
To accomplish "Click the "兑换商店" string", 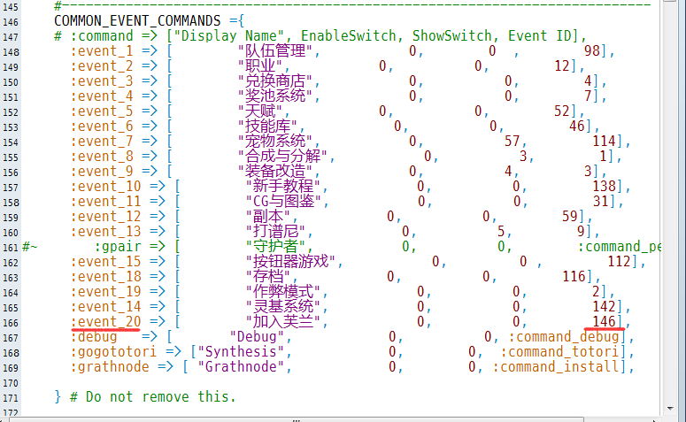I will tap(275, 81).
